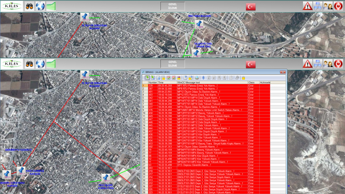Open the green trend chart icon, lower header
The width and height of the screenshot is (345, 194).
51,64
